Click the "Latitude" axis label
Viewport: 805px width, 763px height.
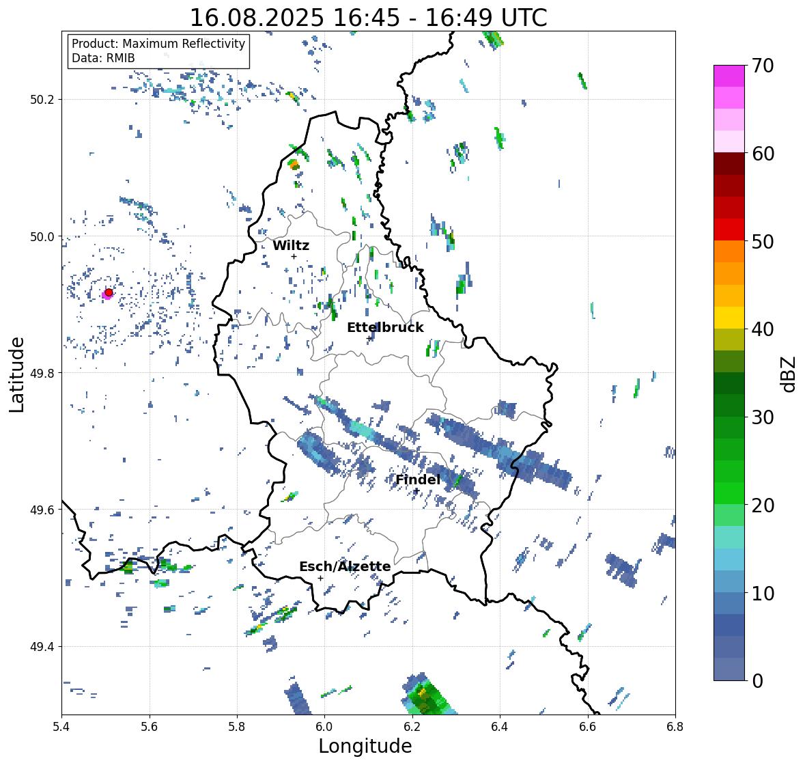[16, 374]
